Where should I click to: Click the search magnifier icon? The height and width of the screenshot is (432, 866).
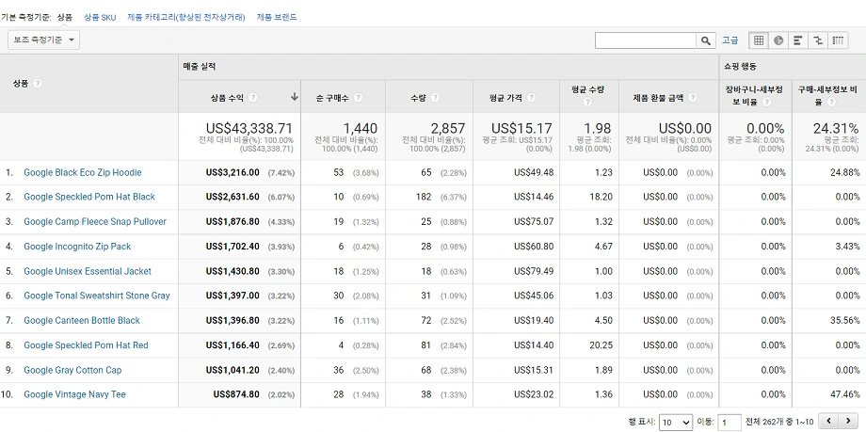[x=705, y=40]
